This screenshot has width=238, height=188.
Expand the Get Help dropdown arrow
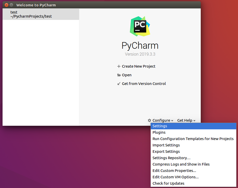tap(194, 121)
